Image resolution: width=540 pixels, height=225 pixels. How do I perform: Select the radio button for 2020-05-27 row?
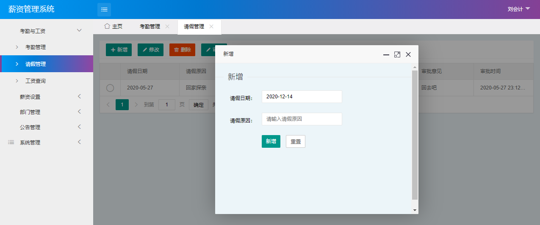pyautogui.click(x=110, y=88)
